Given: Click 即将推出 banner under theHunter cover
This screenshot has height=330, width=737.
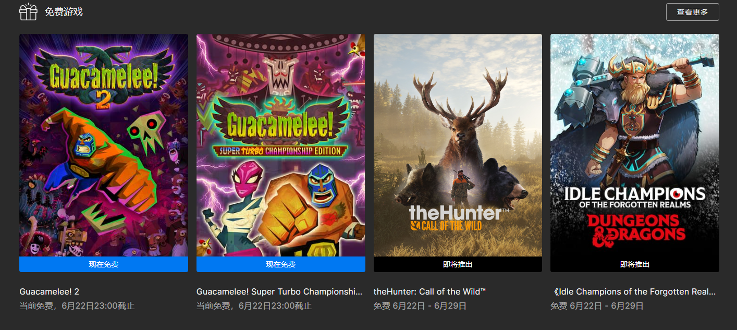Looking at the screenshot, I should [x=458, y=264].
